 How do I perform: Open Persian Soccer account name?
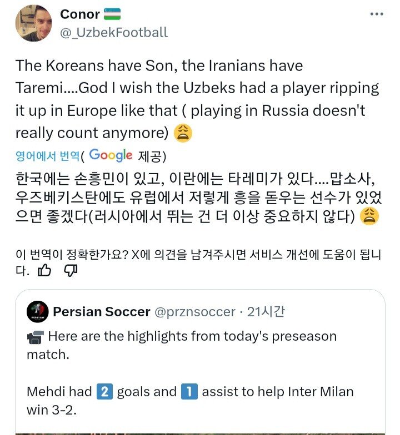[102, 312]
